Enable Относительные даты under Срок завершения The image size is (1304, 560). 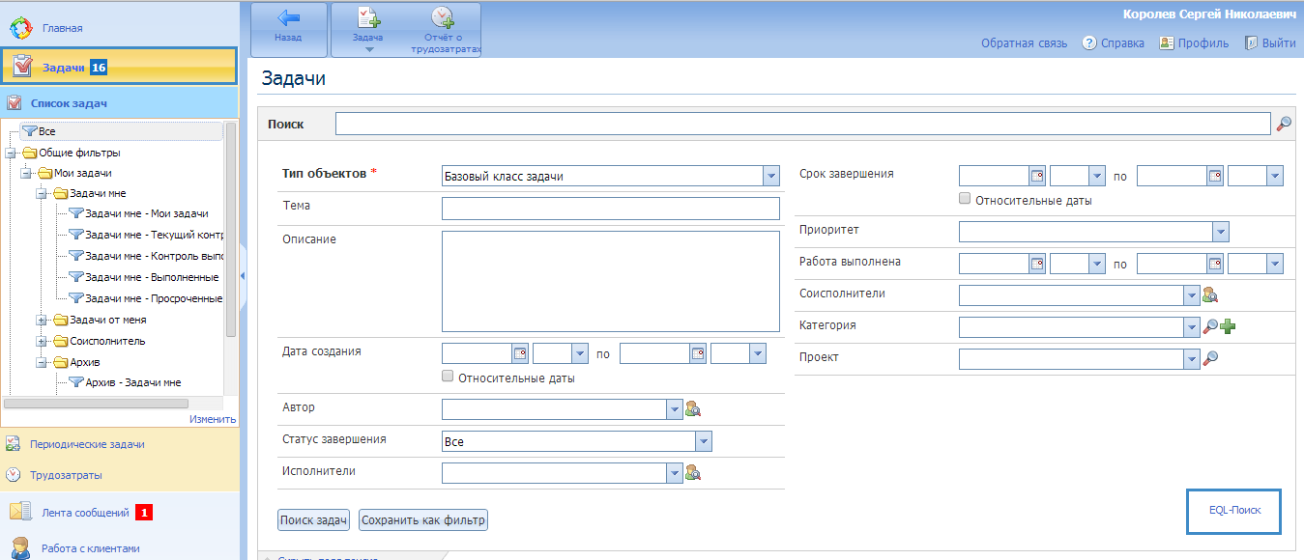click(x=965, y=199)
